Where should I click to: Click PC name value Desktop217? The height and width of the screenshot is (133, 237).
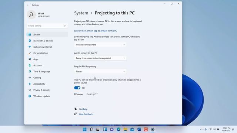point(92,94)
